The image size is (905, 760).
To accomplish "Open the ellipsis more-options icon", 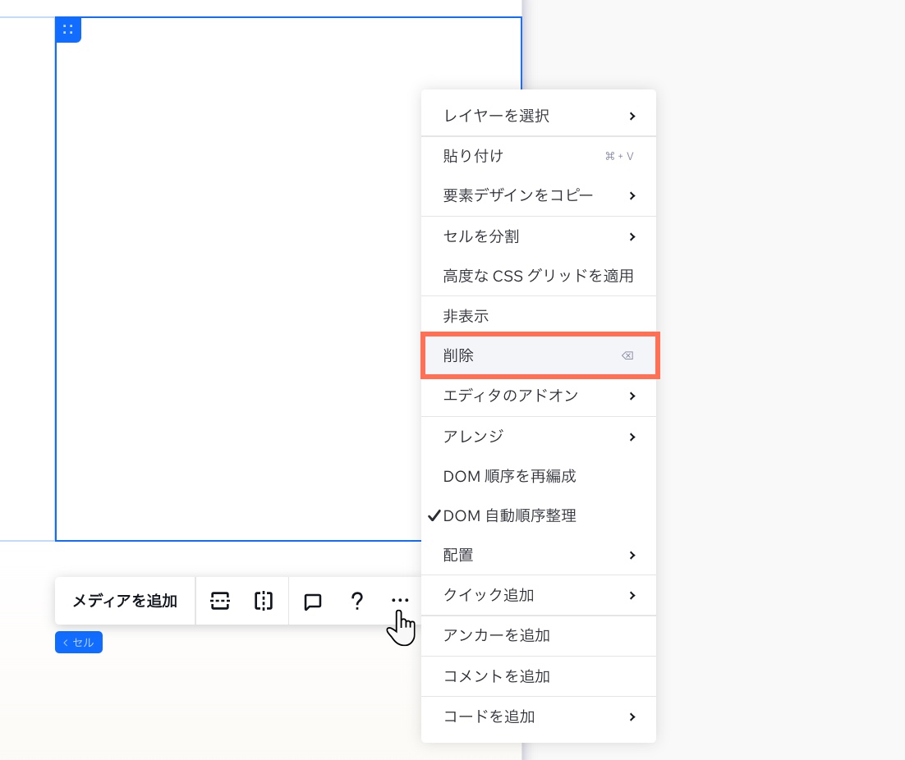I will [x=400, y=600].
